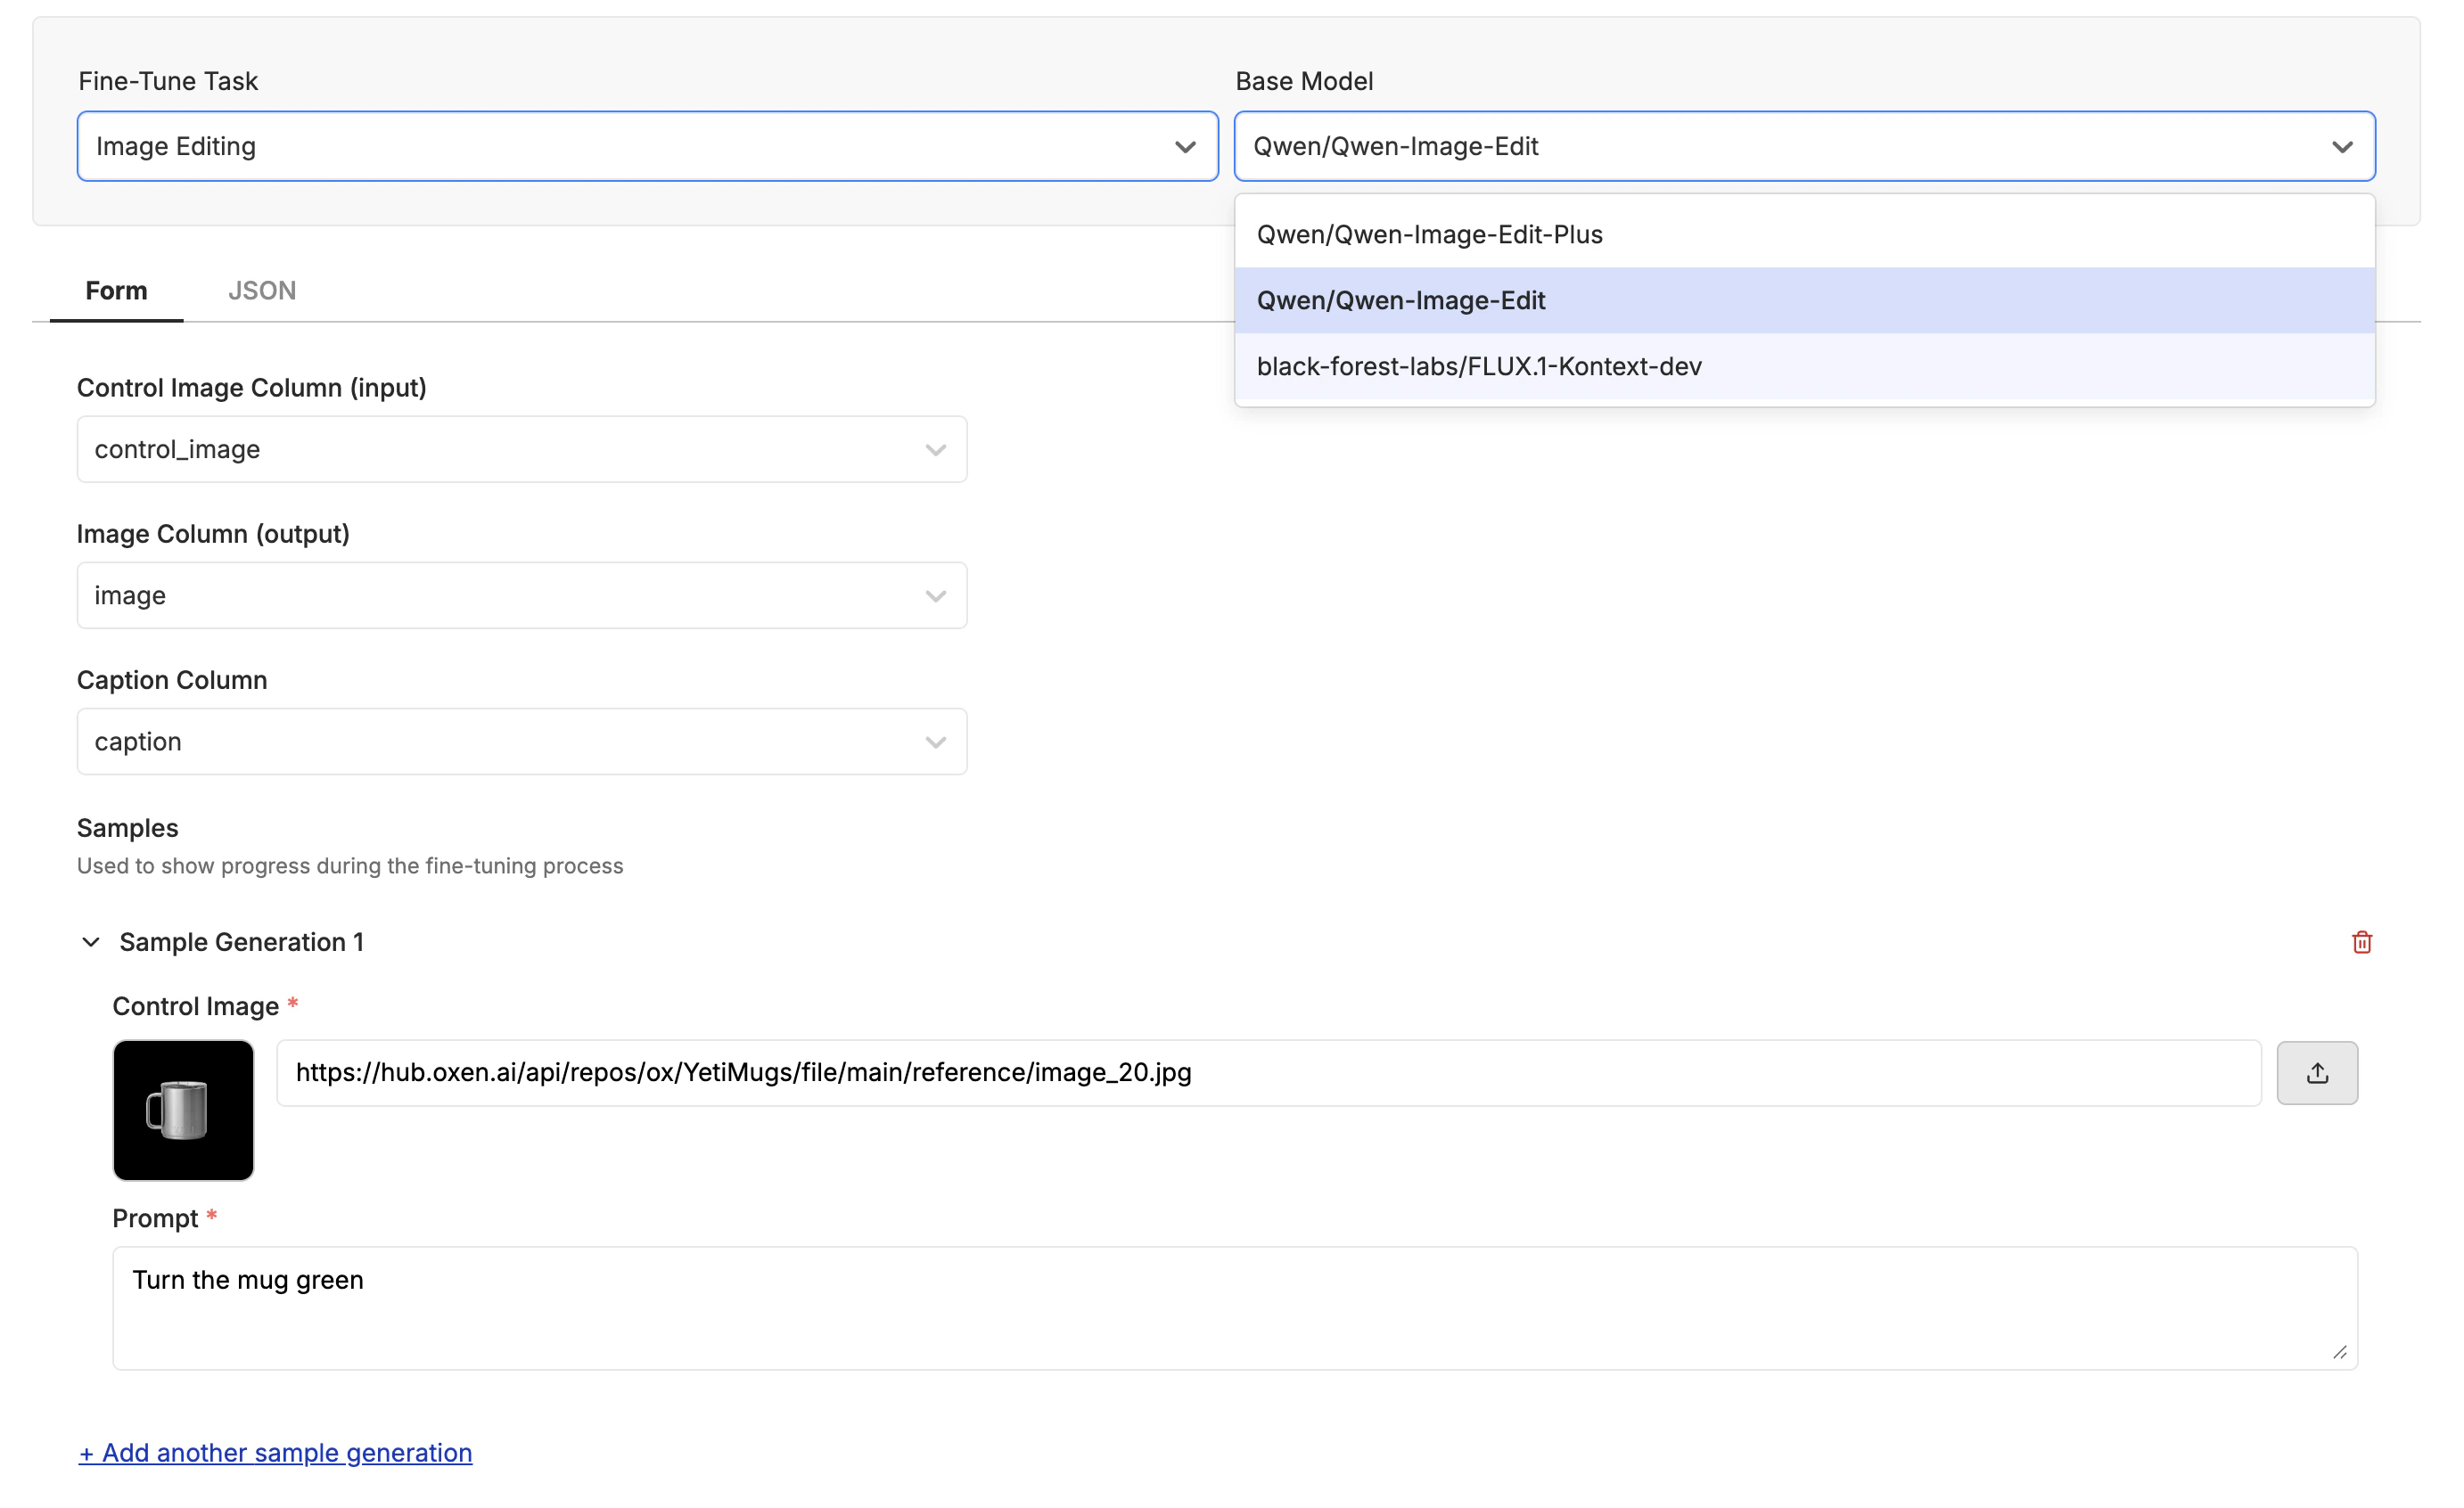This screenshot has height=1508, width=2464.
Task: Open the Fine-Tune Task dropdown
Action: 646,146
